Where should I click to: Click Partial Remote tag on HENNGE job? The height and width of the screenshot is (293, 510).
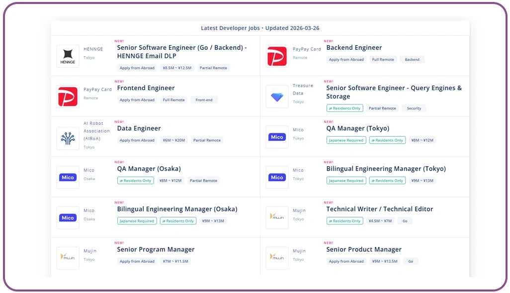(213, 68)
